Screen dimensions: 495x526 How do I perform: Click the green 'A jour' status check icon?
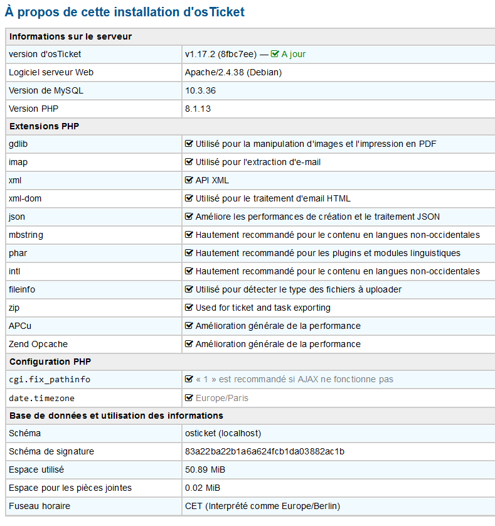pos(275,54)
